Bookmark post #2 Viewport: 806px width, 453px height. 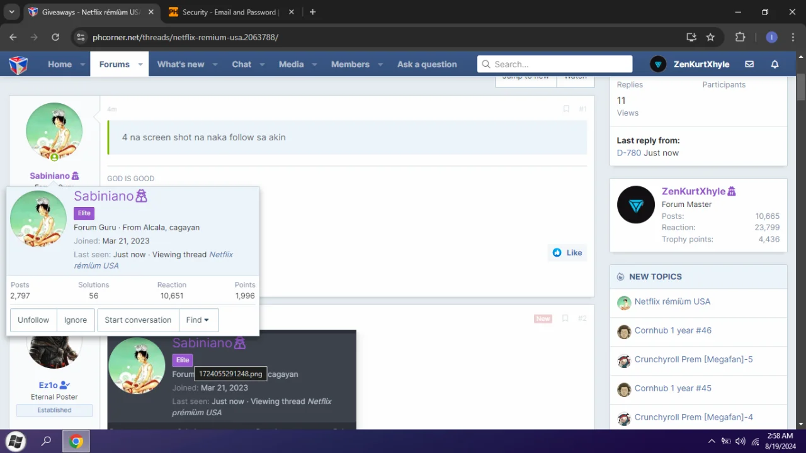point(565,318)
